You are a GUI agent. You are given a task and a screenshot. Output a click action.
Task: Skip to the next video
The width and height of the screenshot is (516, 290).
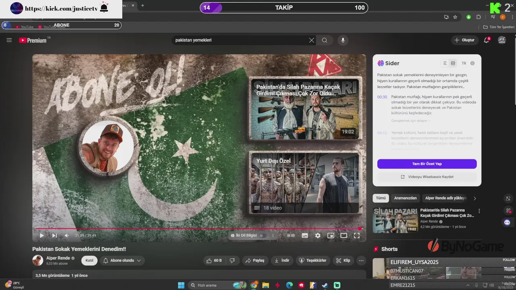(54, 235)
